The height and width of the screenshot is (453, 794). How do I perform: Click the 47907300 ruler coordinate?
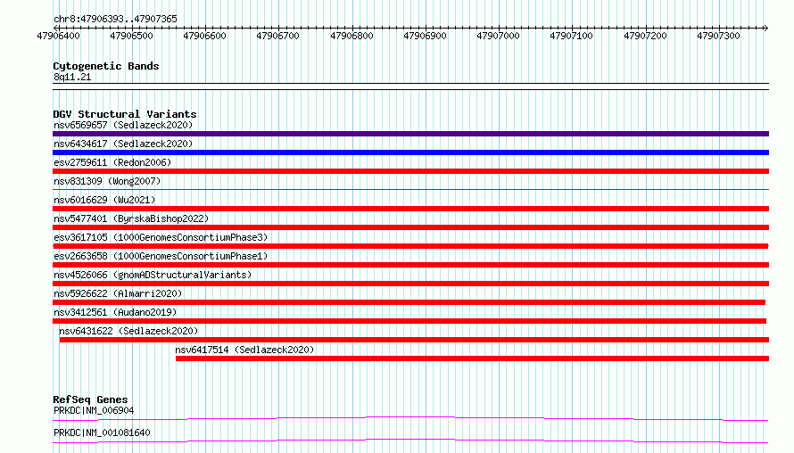point(718,36)
